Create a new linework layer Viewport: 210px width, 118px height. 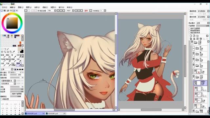coord(194,36)
